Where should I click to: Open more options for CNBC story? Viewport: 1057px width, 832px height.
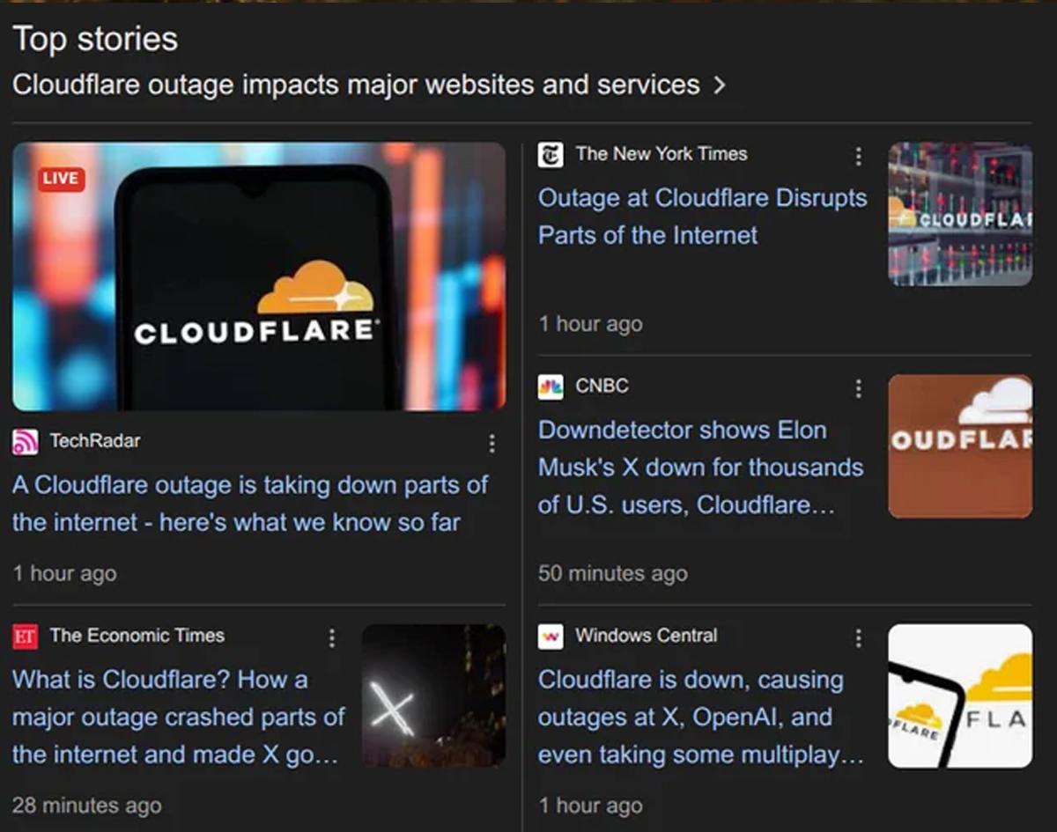pyautogui.click(x=858, y=388)
